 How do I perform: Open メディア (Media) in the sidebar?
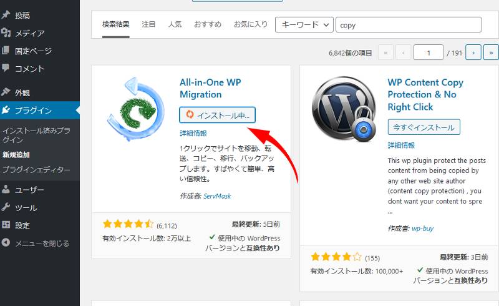click(29, 33)
